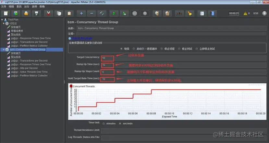Select 察看结果树 in the tree

pos(17,31)
